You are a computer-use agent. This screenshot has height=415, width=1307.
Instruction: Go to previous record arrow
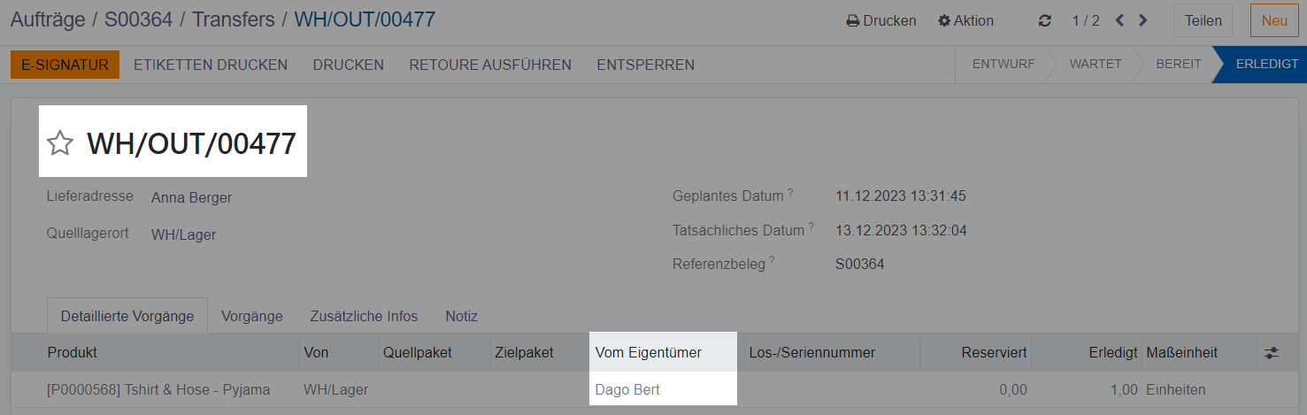[1119, 20]
